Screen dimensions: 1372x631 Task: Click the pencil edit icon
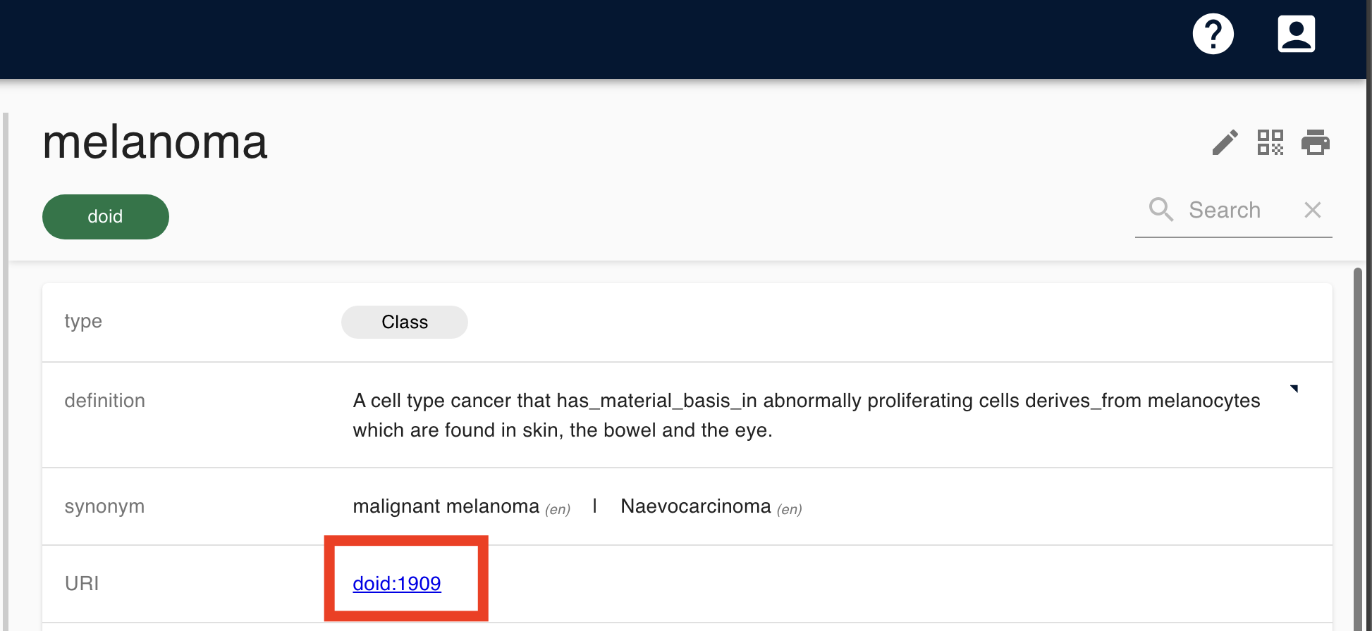click(1225, 142)
